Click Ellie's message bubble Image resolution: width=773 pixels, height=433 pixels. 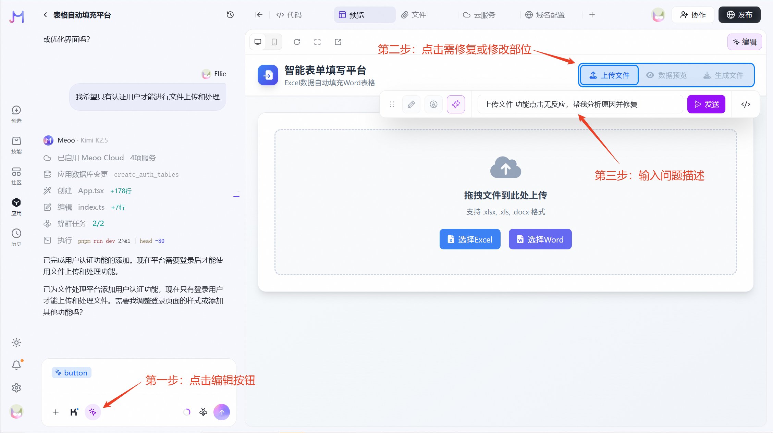tap(148, 97)
